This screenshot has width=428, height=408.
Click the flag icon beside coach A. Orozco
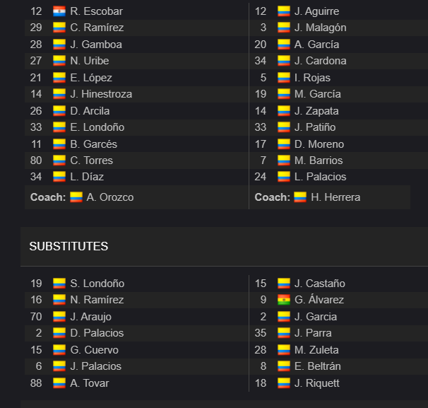pos(76,197)
